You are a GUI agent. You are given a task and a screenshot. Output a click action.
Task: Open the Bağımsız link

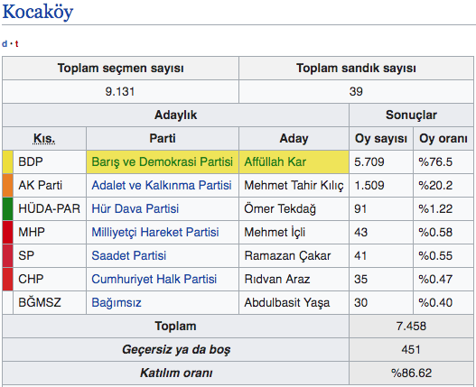pyautogui.click(x=117, y=303)
